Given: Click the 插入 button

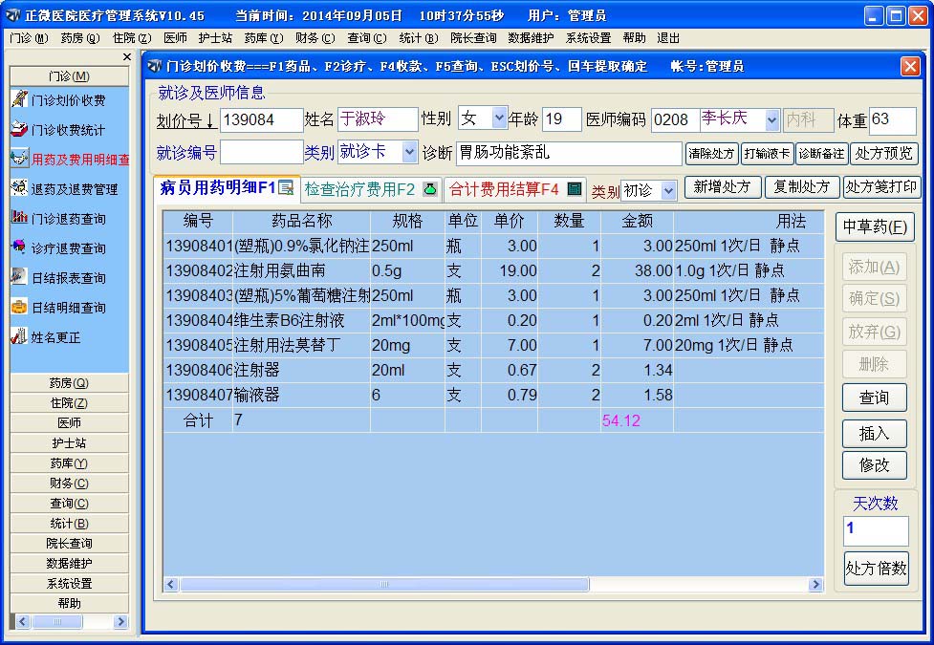Looking at the screenshot, I should click(875, 434).
